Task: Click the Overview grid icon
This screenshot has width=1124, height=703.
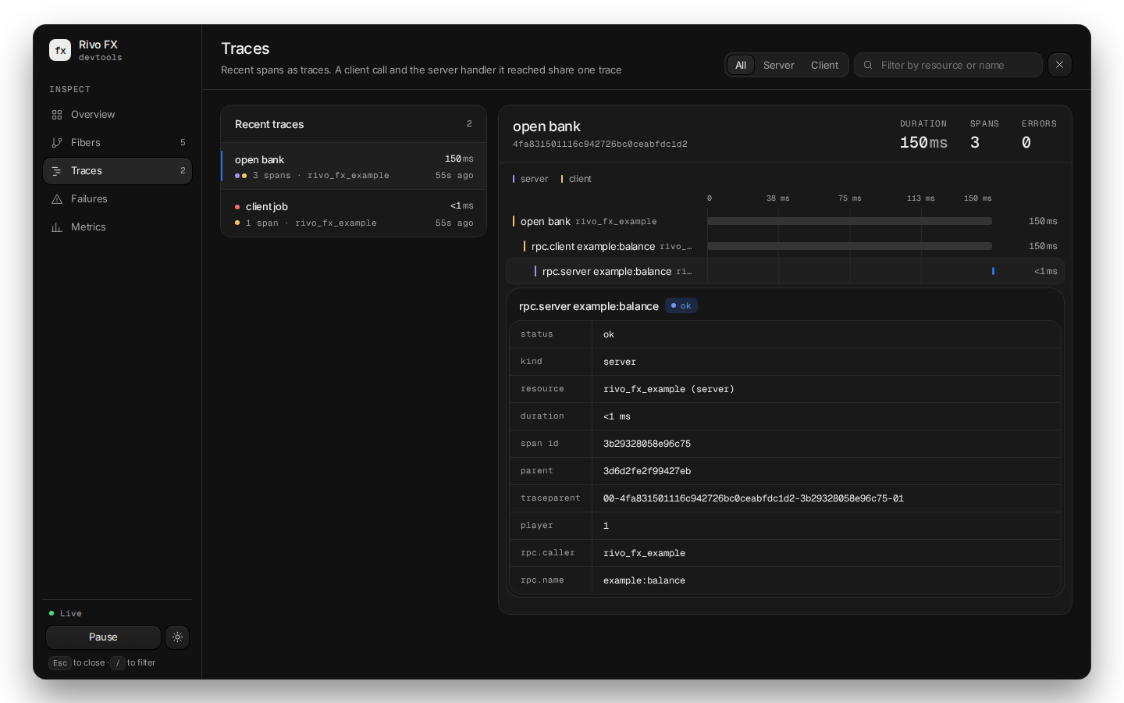Action: pyautogui.click(x=57, y=115)
